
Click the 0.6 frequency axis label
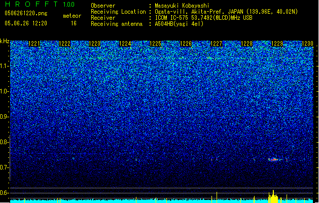pos(4,193)
